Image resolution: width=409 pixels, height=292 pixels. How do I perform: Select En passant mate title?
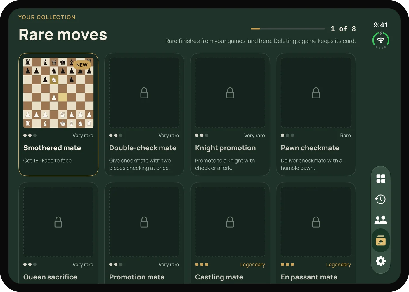(x=309, y=277)
